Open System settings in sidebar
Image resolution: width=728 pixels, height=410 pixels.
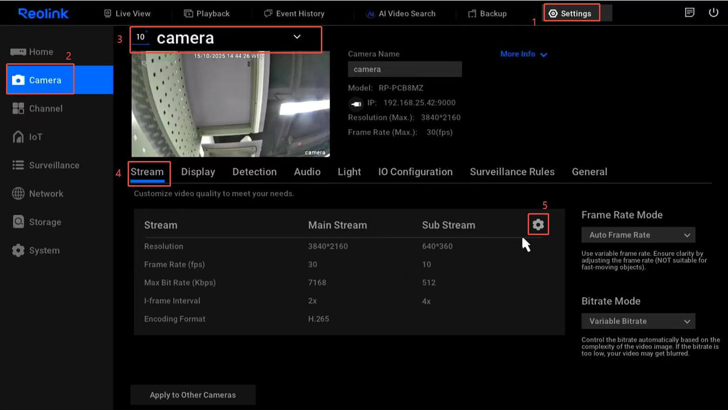click(44, 250)
